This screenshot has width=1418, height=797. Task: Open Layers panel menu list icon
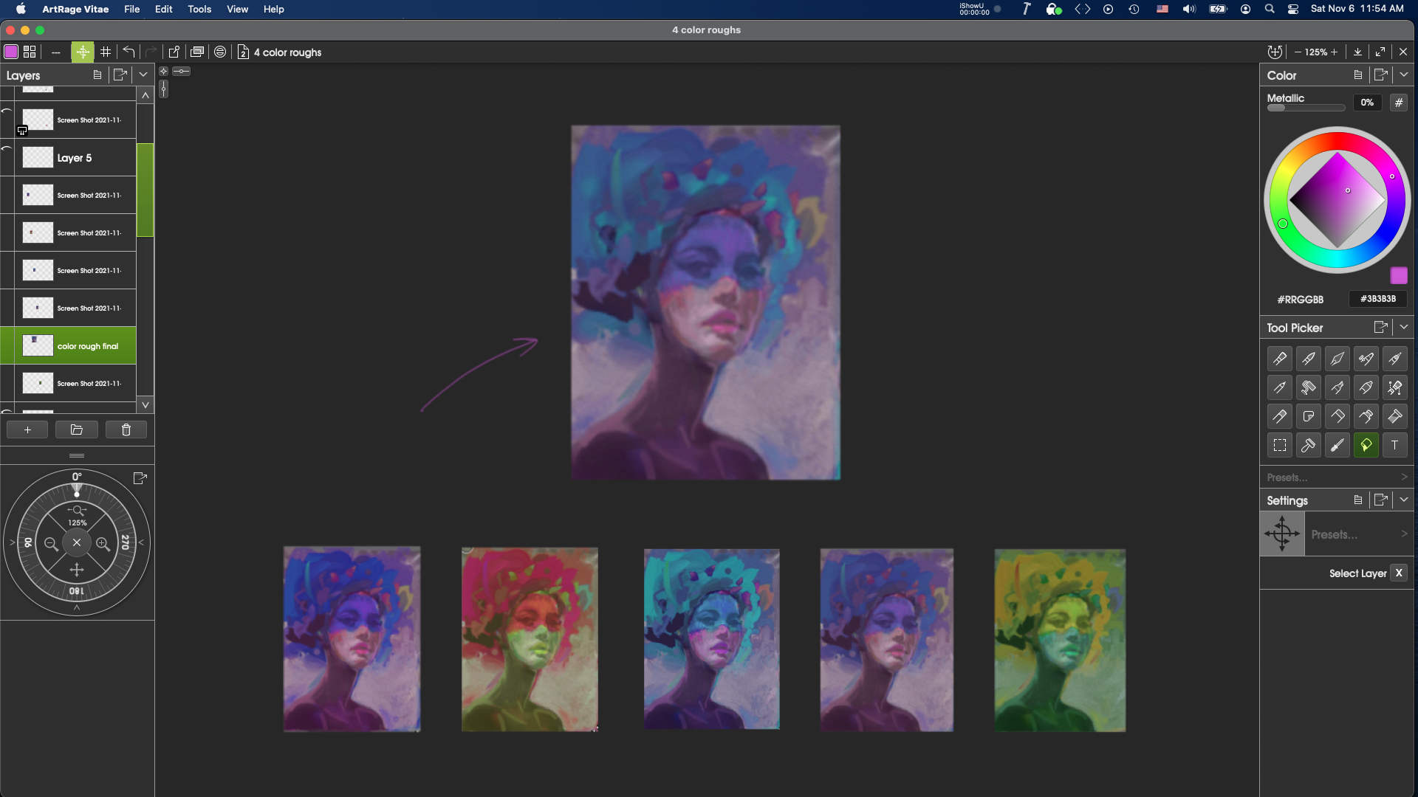(97, 75)
